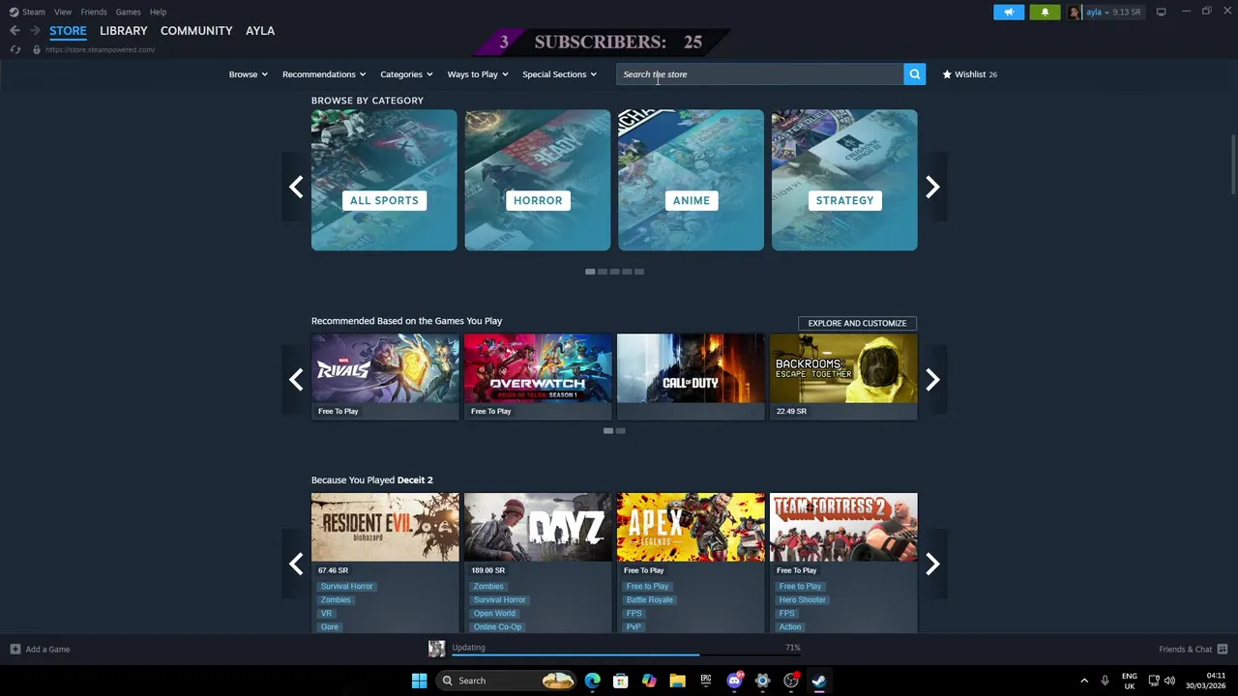
Task: Expand the Special Sections dropdown
Action: (x=560, y=74)
